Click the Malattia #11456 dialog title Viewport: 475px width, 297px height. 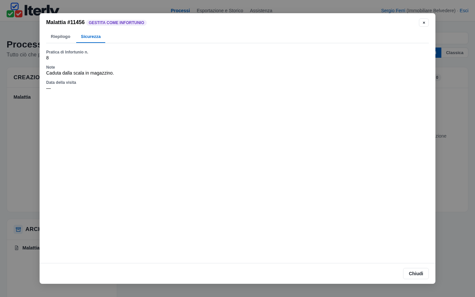(x=65, y=22)
